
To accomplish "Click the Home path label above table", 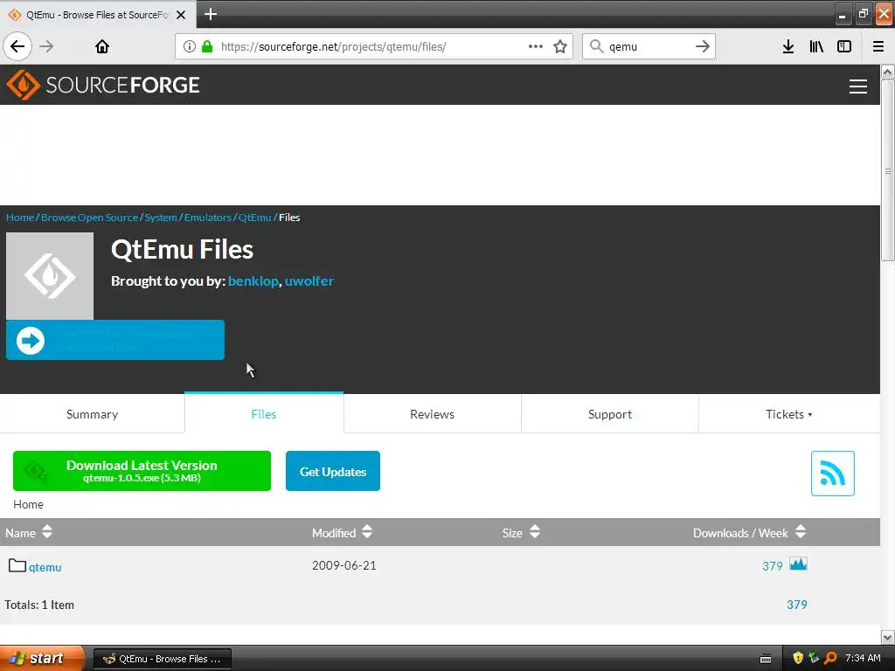I will (28, 504).
